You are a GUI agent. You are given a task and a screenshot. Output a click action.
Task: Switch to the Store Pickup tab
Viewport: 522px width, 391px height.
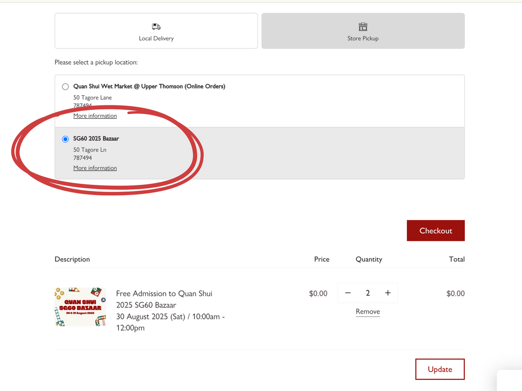(363, 31)
